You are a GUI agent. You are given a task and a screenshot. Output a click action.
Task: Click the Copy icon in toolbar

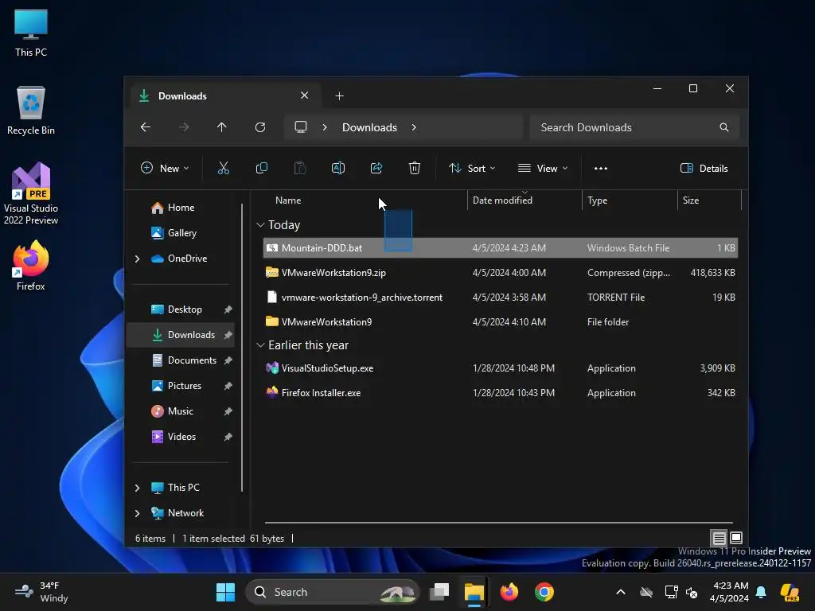[261, 169]
